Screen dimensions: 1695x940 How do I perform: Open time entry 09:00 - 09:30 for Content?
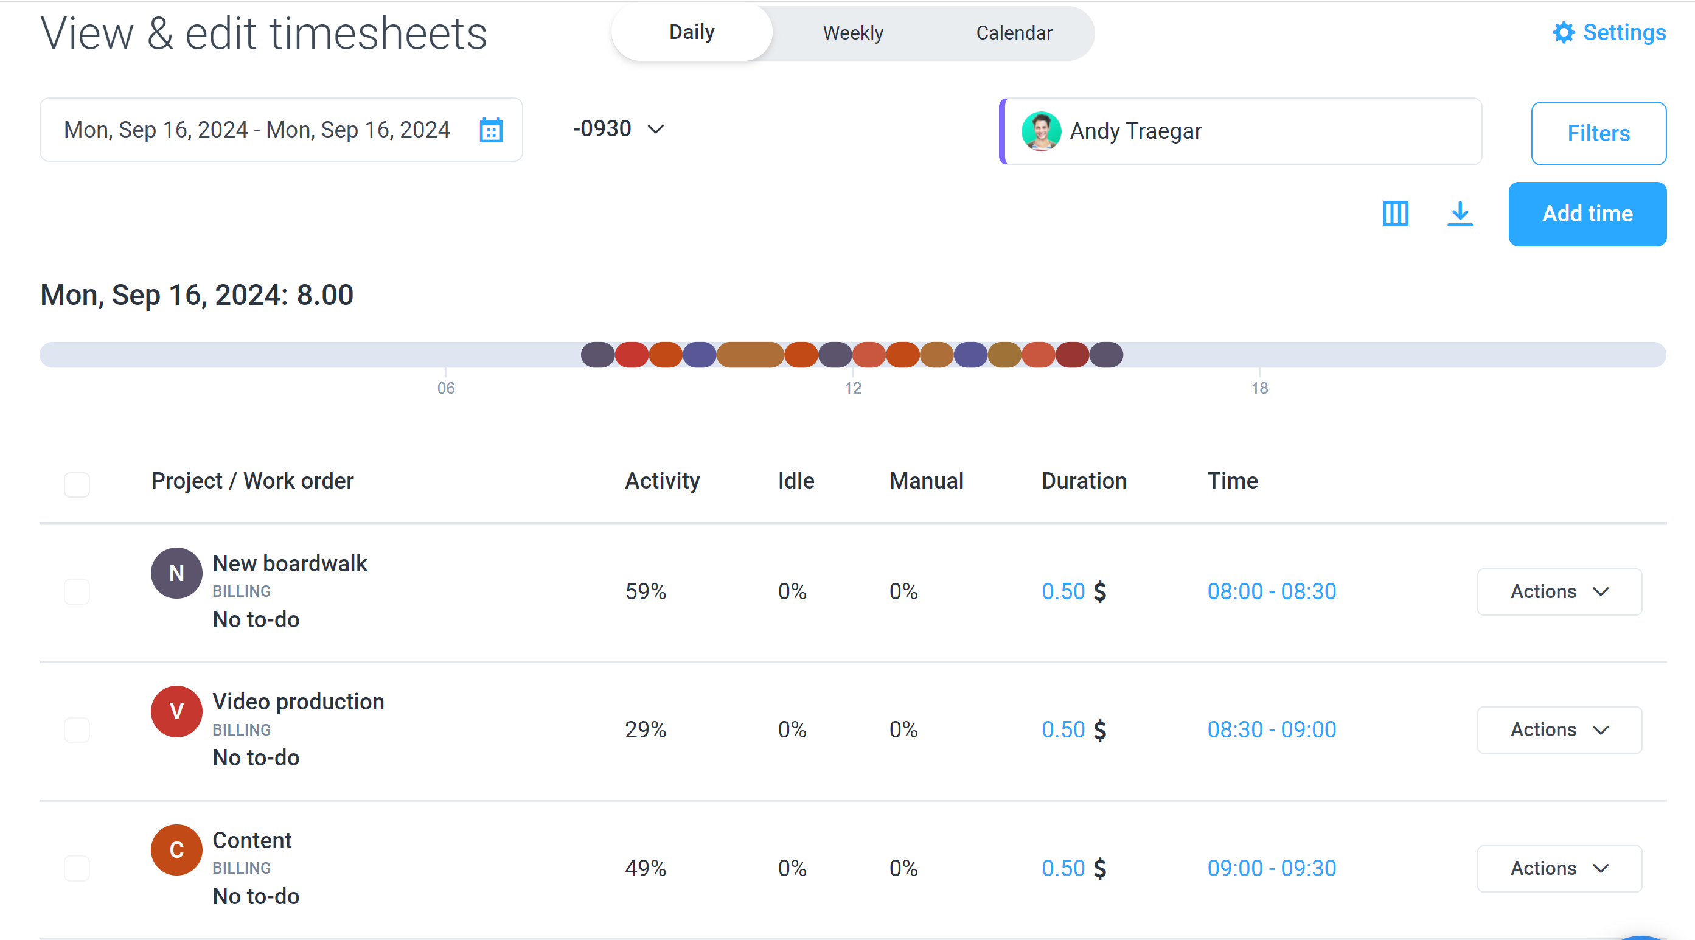pyautogui.click(x=1272, y=868)
